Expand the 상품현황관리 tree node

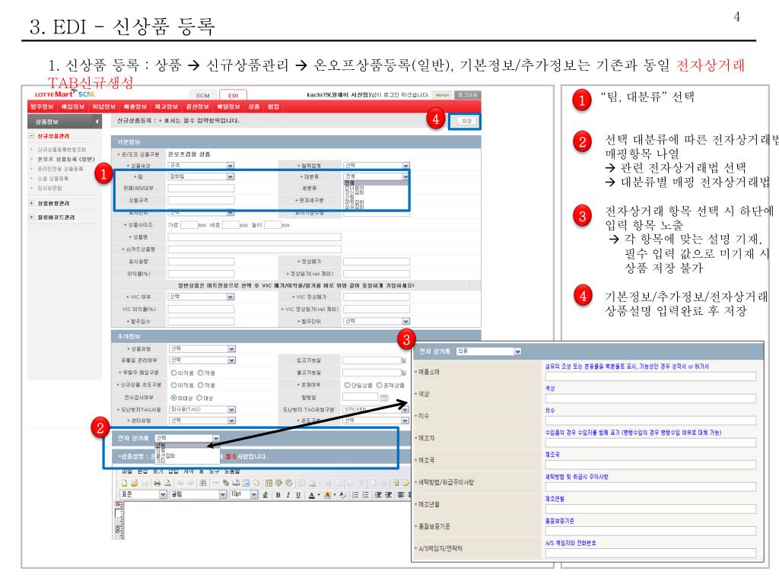click(x=31, y=204)
